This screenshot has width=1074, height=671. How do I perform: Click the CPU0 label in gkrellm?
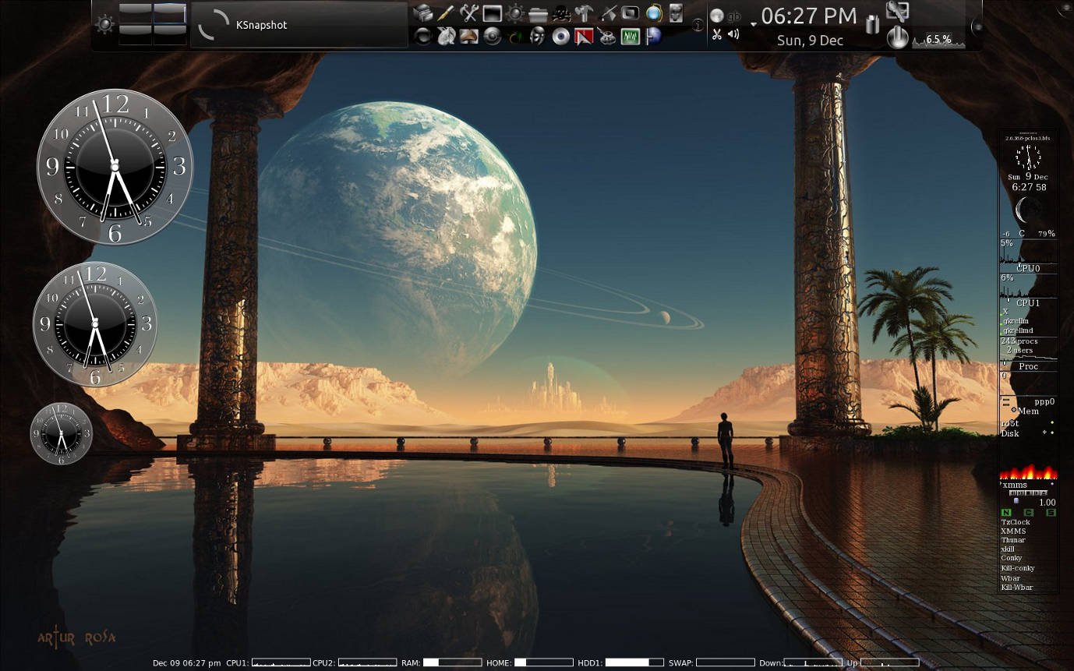point(1028,268)
